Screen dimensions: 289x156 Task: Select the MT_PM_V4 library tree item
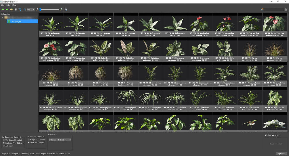[x=22, y=21]
